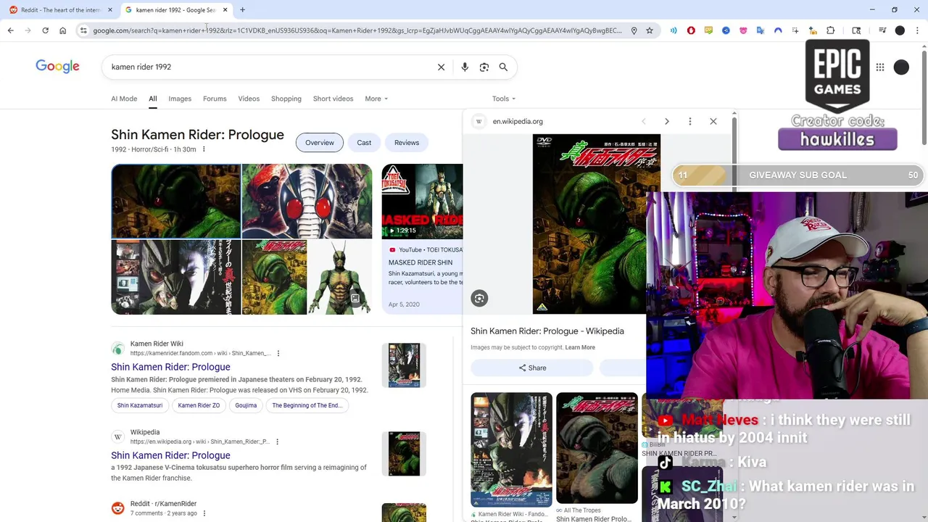928x522 pixels.
Task: Open the Shin Kamen Rider: Prologue fandom link
Action: [170, 367]
